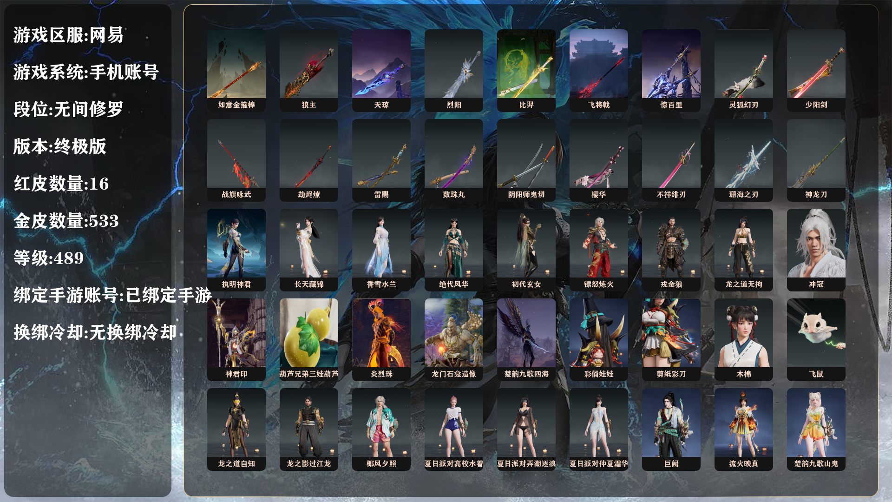
Task: Select the 楚韵九歌山鬼 outfit card
Action: [x=816, y=429]
